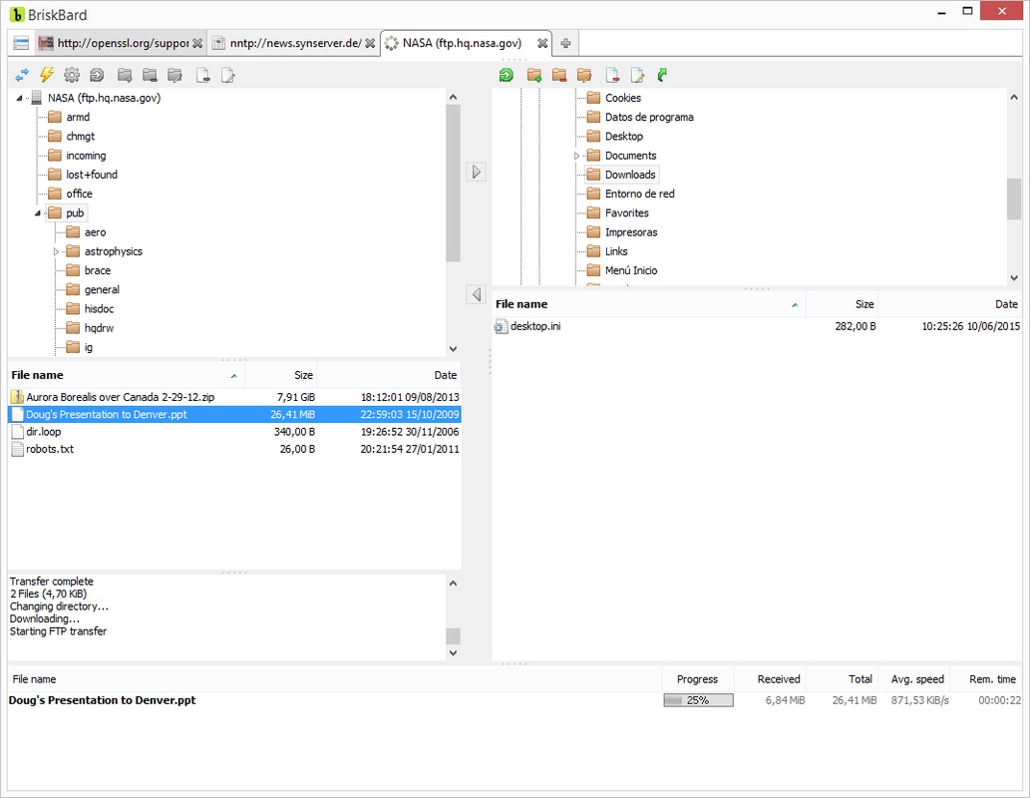Sort remote files by File name header
1030x798 pixels.
(x=126, y=375)
